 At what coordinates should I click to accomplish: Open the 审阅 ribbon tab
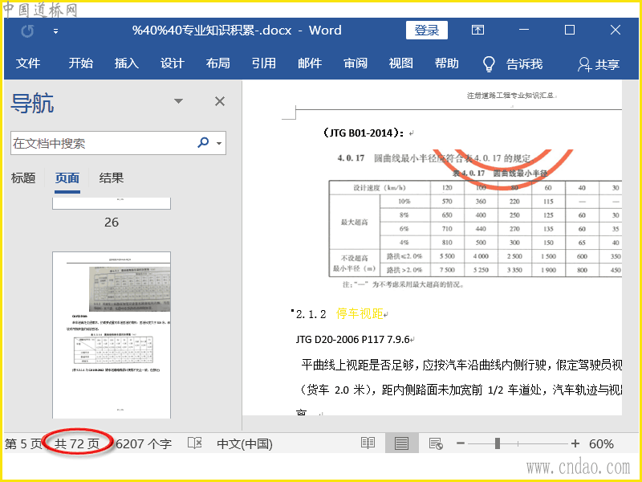click(x=356, y=63)
